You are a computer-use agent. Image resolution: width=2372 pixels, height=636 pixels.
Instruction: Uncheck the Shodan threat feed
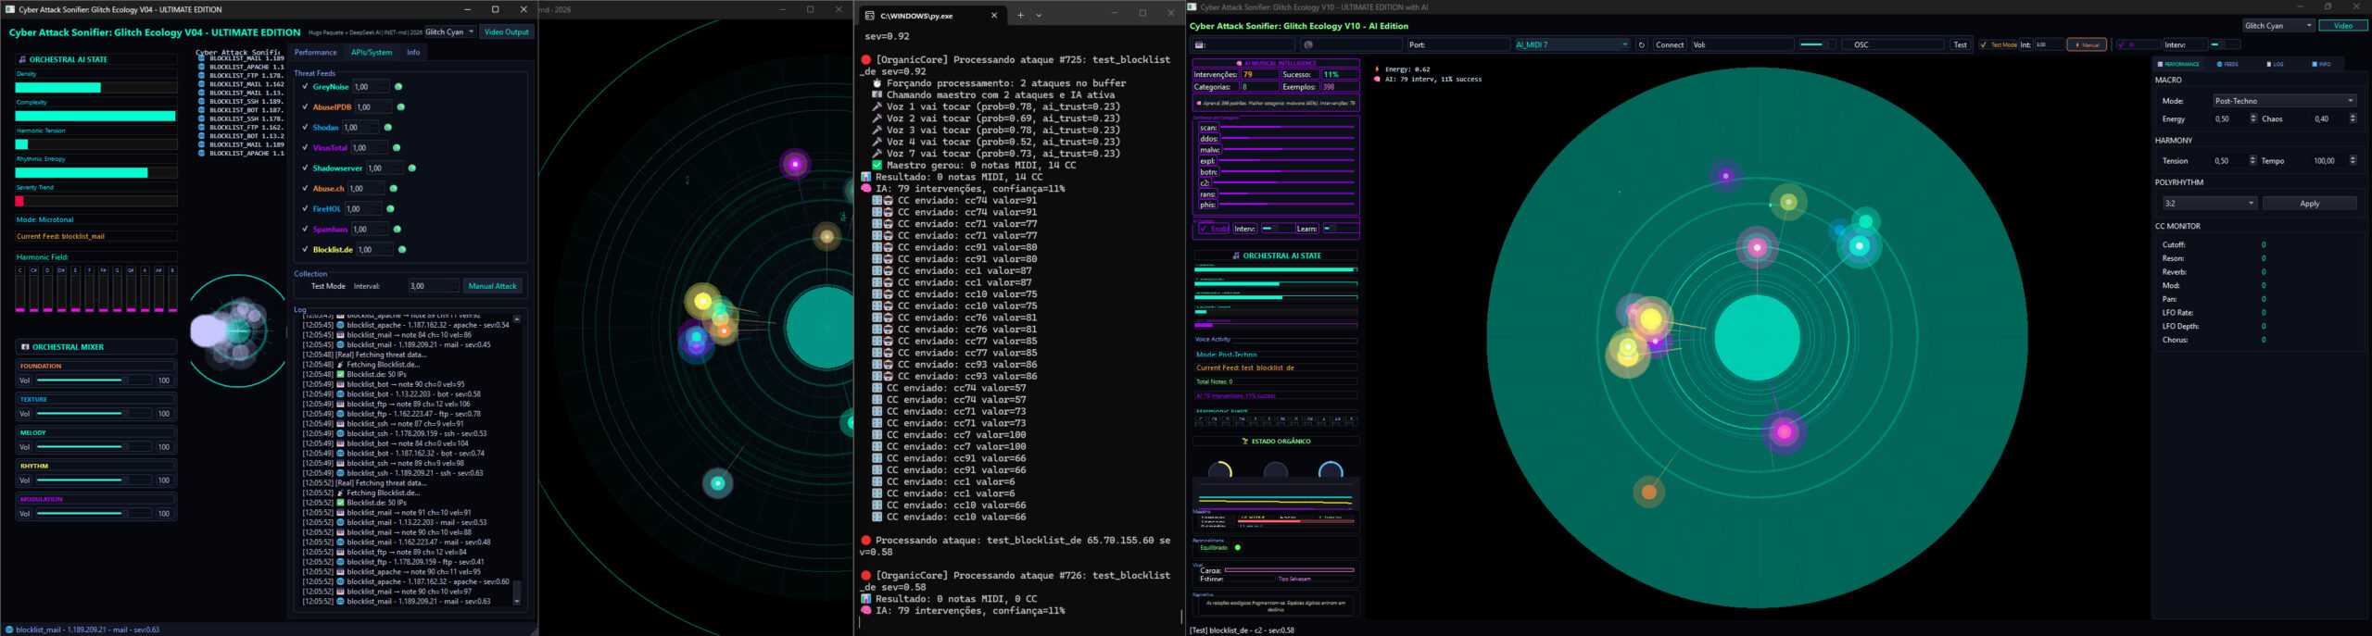point(305,128)
